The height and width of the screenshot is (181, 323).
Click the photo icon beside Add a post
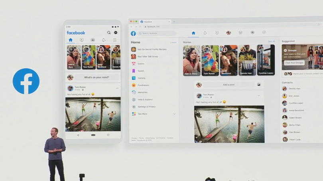(258, 85)
